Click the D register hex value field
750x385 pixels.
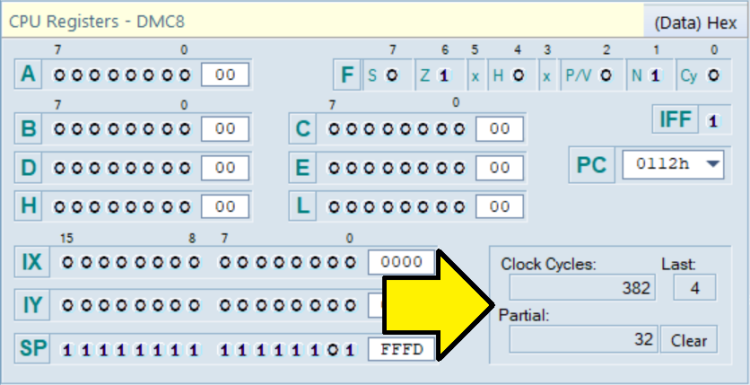(x=225, y=168)
